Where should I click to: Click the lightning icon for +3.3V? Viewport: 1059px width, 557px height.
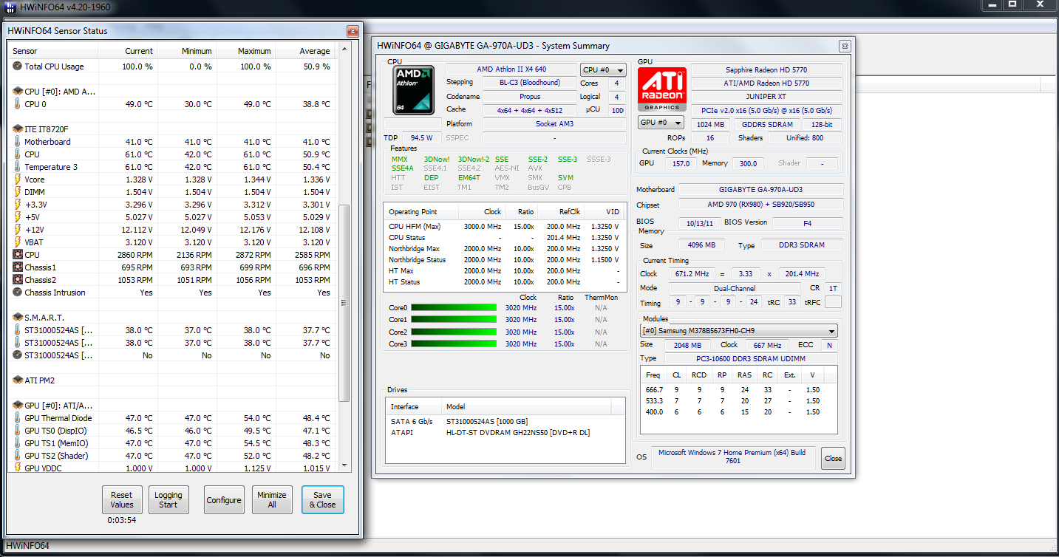[18, 205]
